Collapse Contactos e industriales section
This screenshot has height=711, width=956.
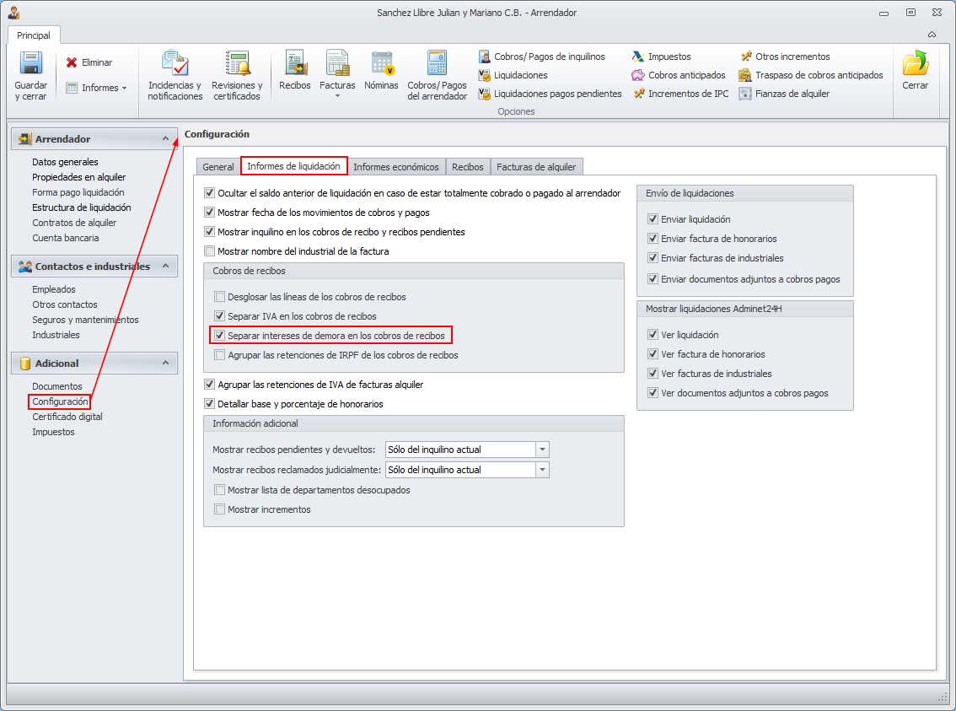click(x=165, y=267)
